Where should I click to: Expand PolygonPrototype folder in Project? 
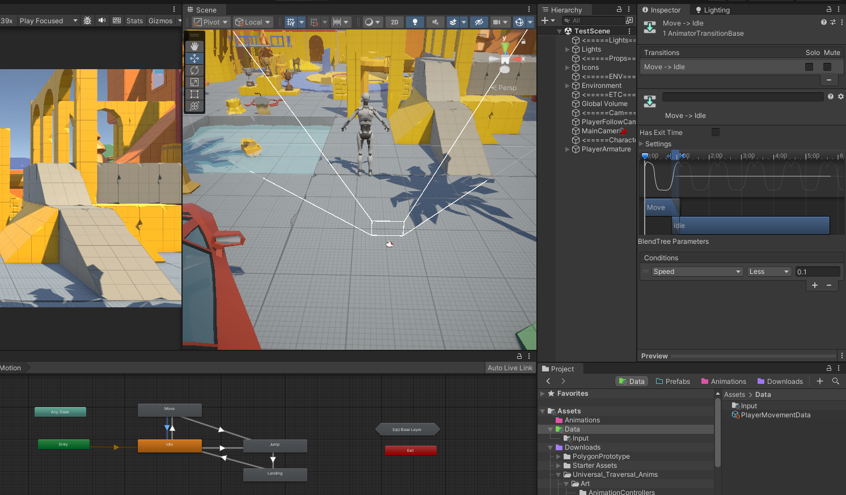click(x=559, y=456)
